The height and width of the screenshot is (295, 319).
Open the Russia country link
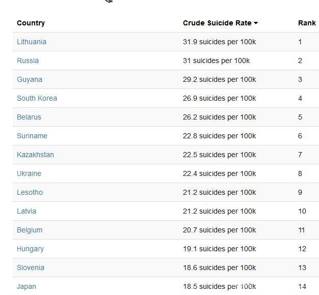[x=28, y=61]
